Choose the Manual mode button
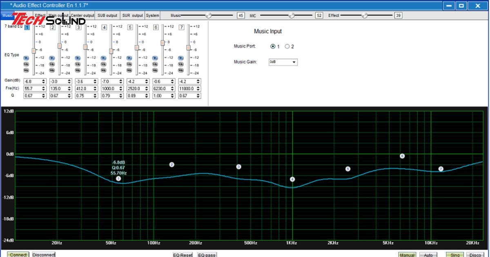The image size is (490, 257). click(407, 255)
